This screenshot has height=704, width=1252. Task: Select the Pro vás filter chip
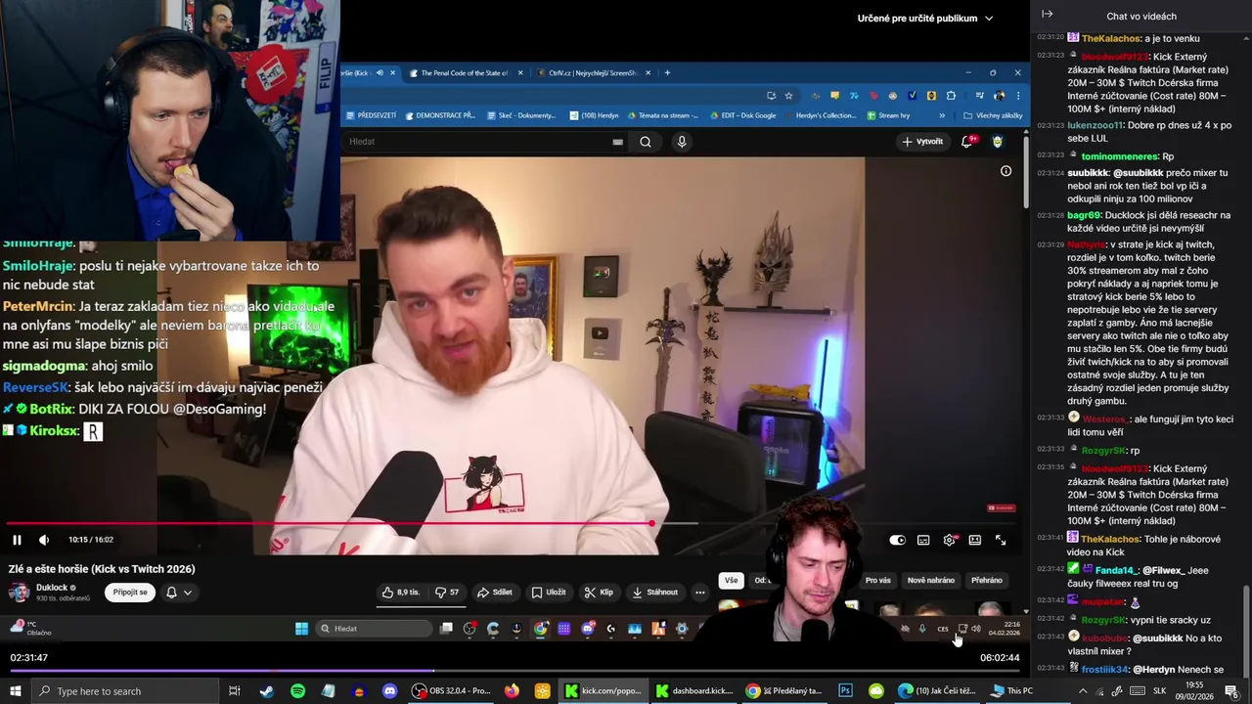tap(878, 580)
